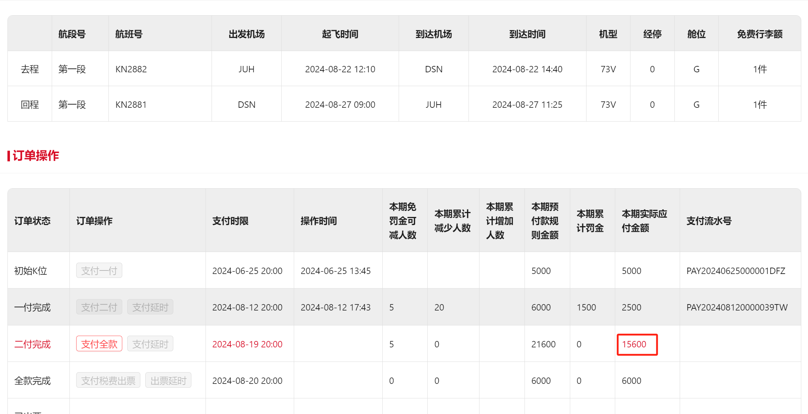
Task: Click the 出票延时 button
Action: click(x=168, y=381)
